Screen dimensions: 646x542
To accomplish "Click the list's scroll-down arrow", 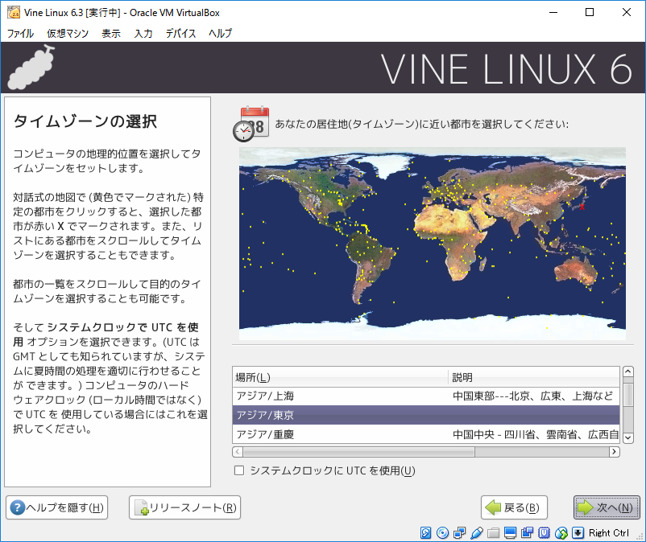I will click(627, 436).
